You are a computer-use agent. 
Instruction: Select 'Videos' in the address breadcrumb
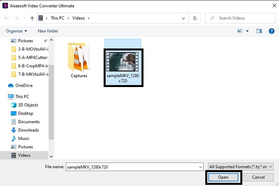coord(79,18)
